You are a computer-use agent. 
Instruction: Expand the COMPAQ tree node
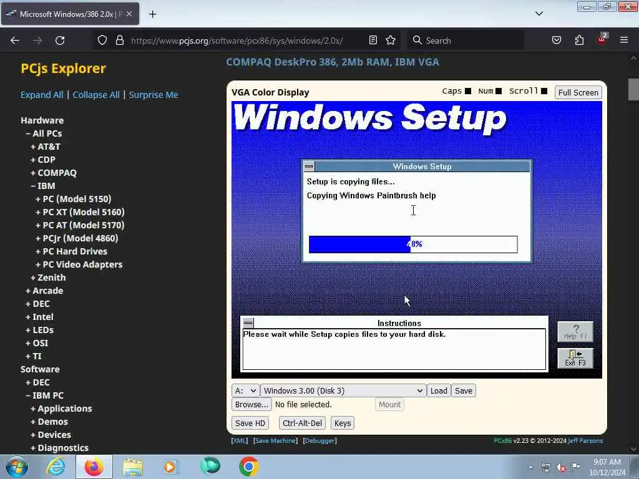pyautogui.click(x=54, y=173)
